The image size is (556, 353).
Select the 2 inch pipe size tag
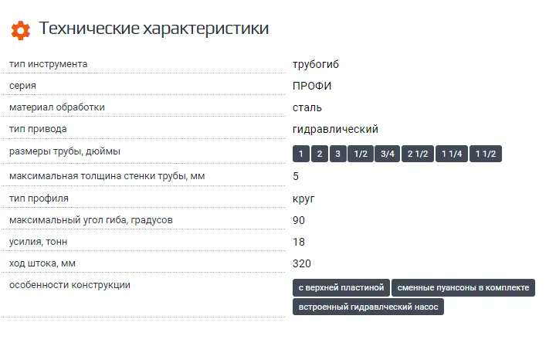pos(320,154)
